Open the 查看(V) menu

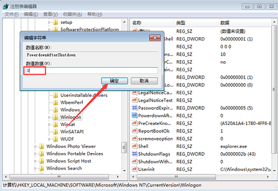pyautogui.click(x=51, y=14)
